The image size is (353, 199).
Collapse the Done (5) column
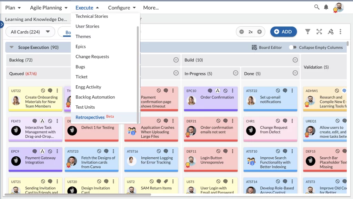pos(295,73)
